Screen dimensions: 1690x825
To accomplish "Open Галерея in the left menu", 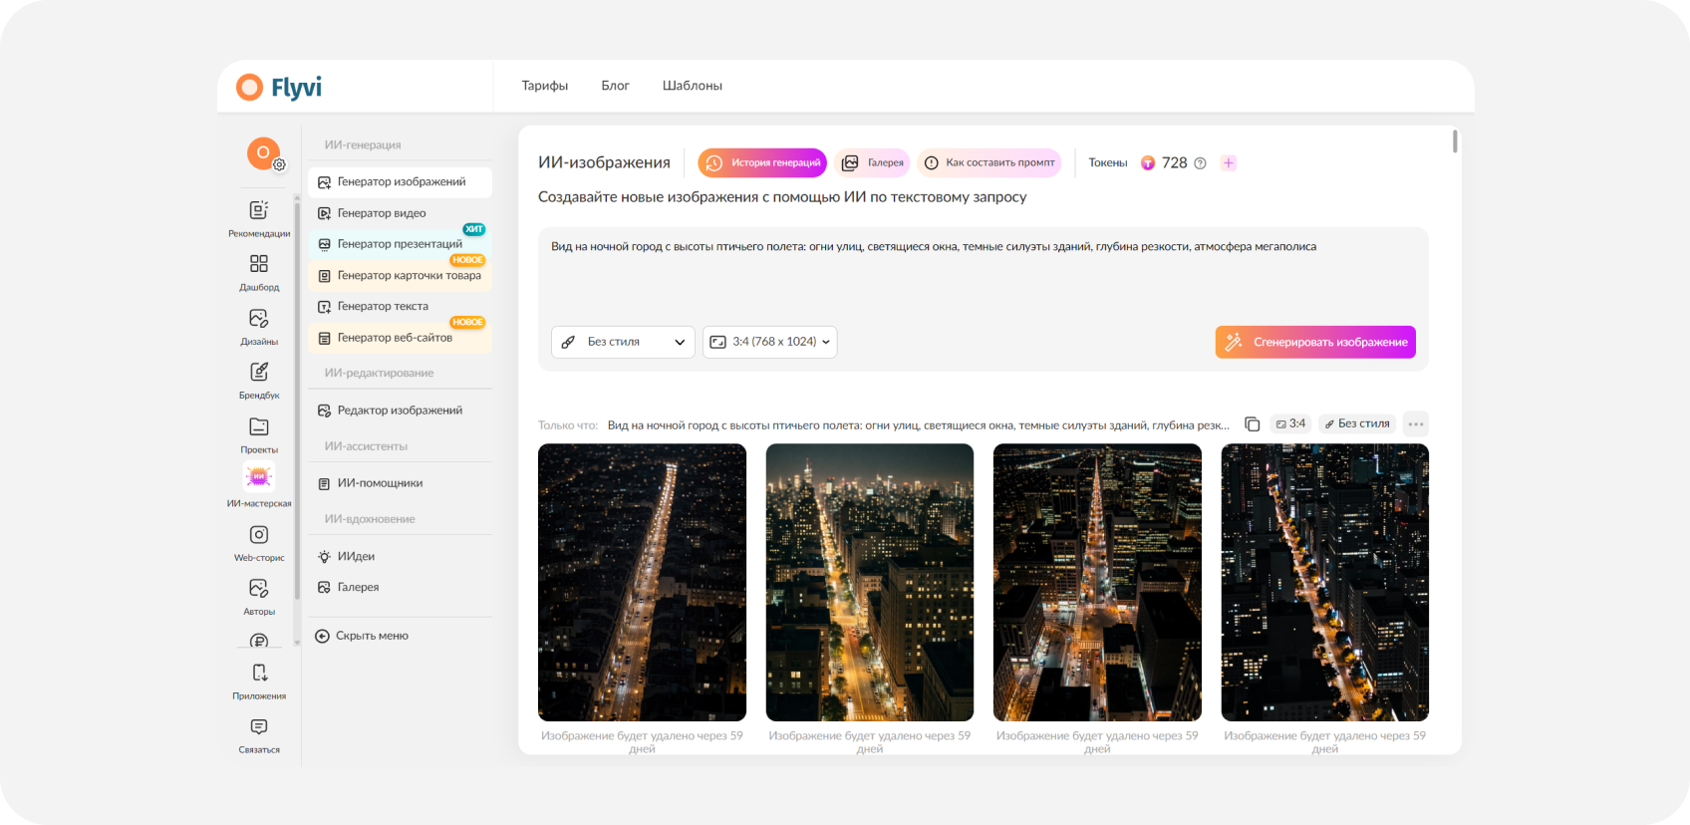I will click(401, 588).
